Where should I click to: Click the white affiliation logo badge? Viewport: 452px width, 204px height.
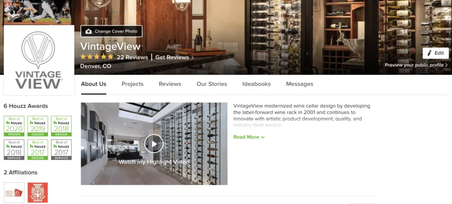(x=14, y=193)
